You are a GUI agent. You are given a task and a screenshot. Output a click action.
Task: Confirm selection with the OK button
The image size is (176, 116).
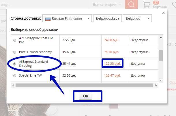coord(86,96)
